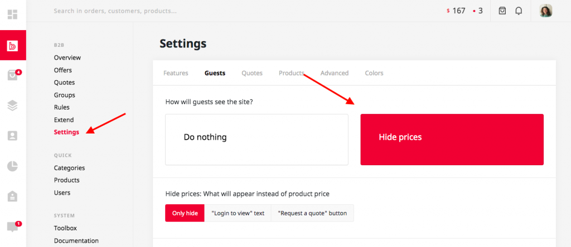Select the "Login to view" text option
This screenshot has height=247, width=571.
238,213
